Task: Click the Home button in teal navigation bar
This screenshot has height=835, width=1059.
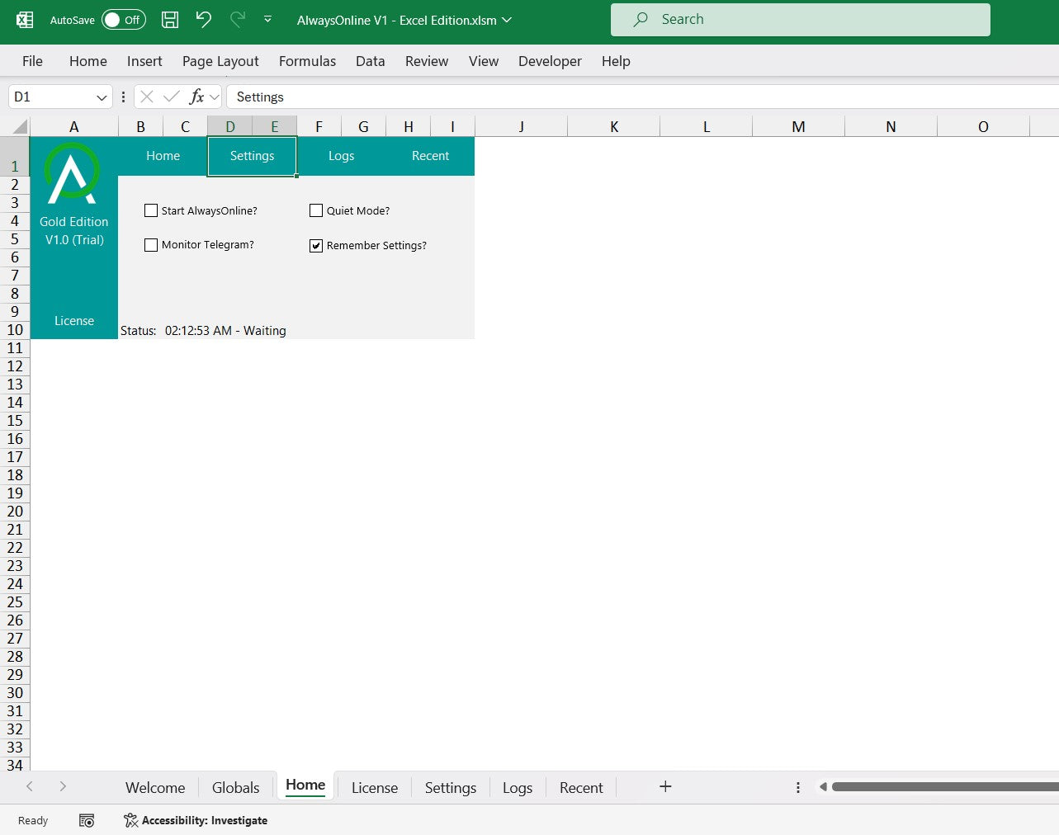Action: point(163,156)
